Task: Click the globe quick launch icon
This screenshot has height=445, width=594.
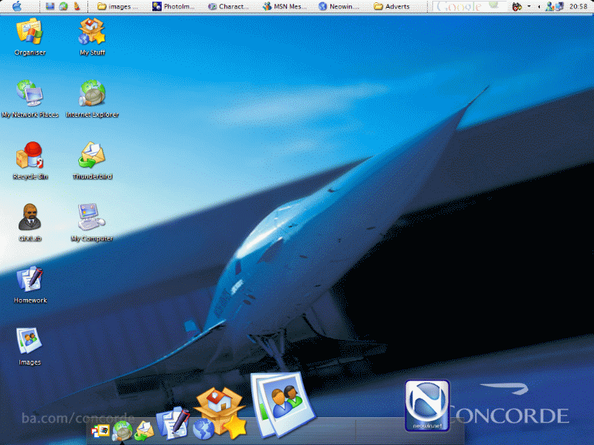Action: point(63,6)
